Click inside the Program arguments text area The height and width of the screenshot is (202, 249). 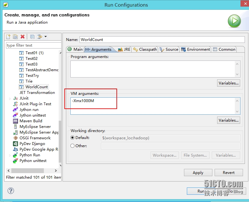[152, 69]
